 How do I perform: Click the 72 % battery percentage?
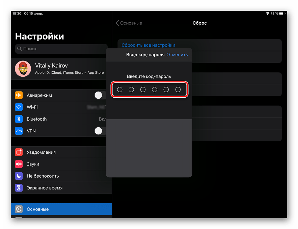[x=274, y=14]
